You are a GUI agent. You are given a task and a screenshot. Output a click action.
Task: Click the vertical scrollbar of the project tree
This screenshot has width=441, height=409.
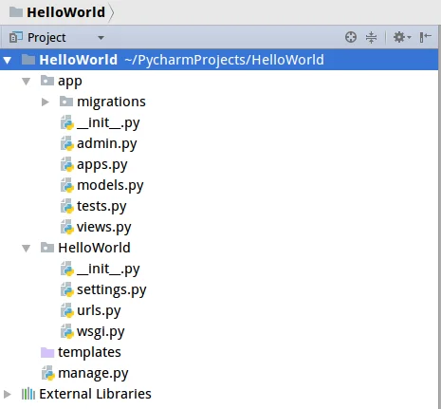click(439, 229)
